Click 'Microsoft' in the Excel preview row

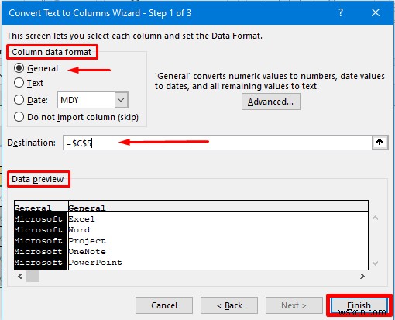tap(39, 219)
